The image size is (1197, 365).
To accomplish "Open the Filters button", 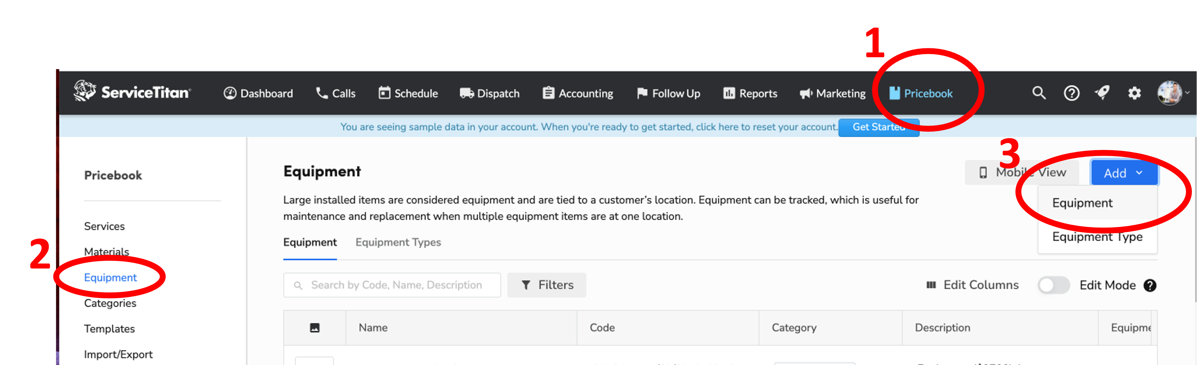I will (x=546, y=284).
